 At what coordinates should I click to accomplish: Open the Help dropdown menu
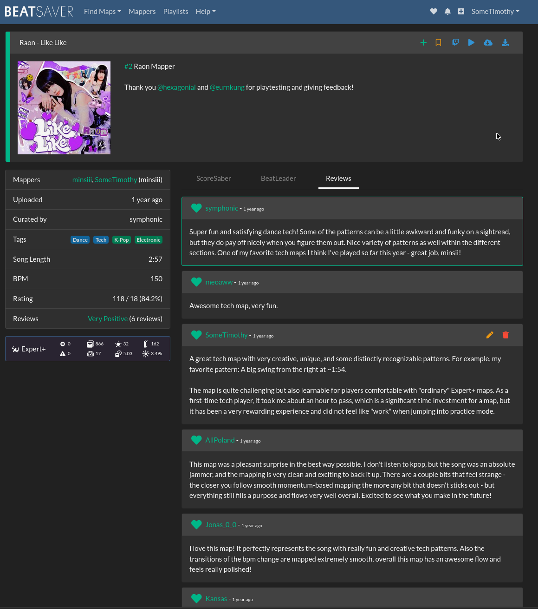point(205,12)
